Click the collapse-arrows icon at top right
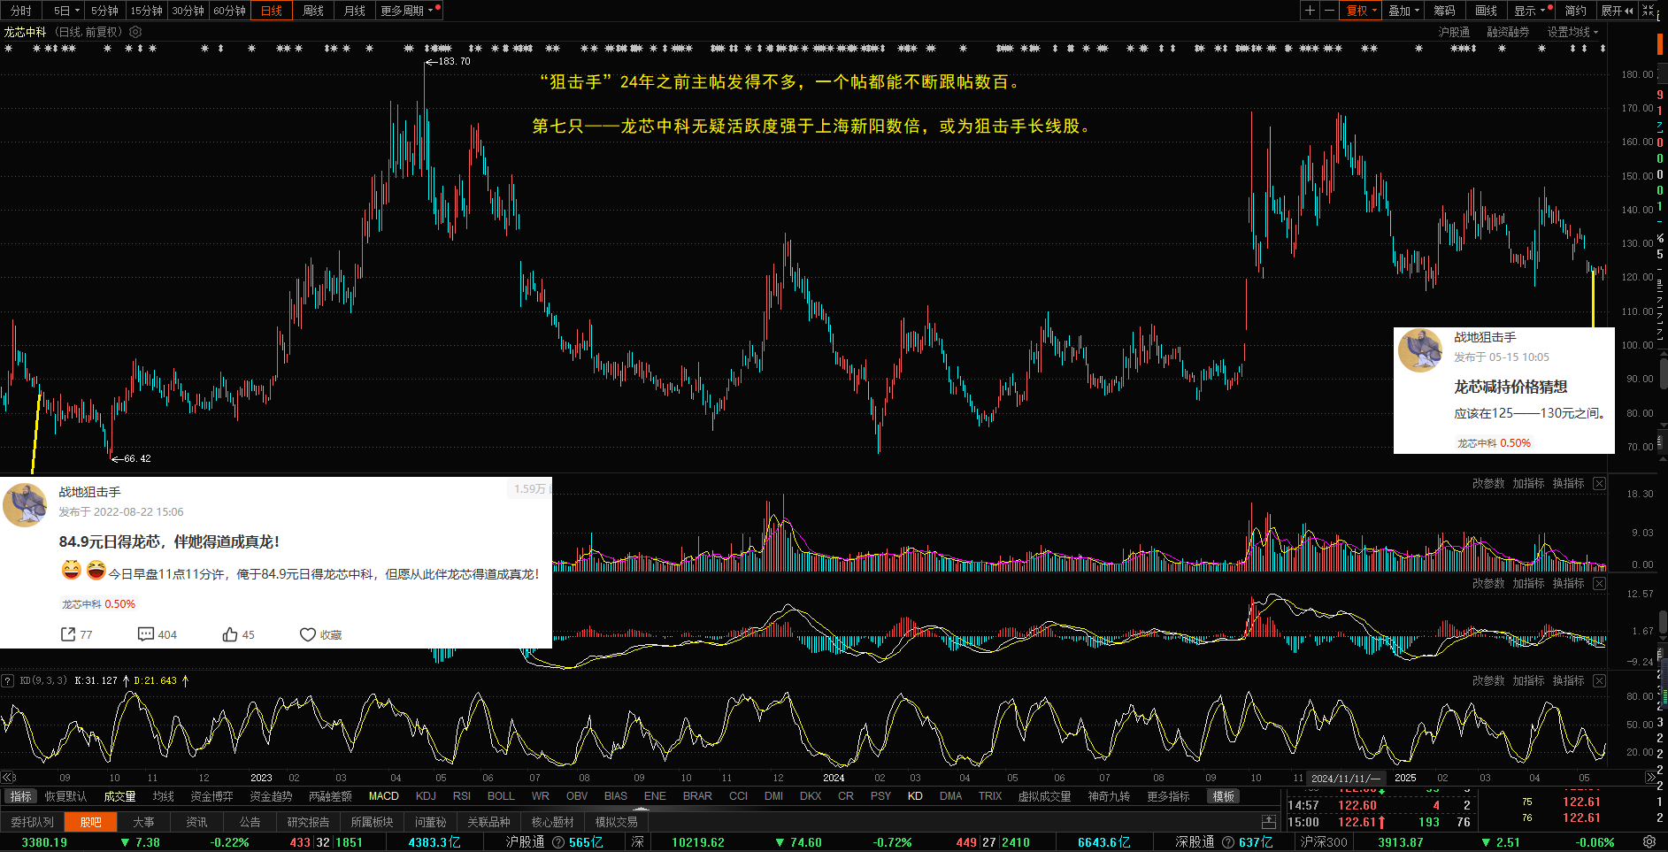 (x=1649, y=11)
